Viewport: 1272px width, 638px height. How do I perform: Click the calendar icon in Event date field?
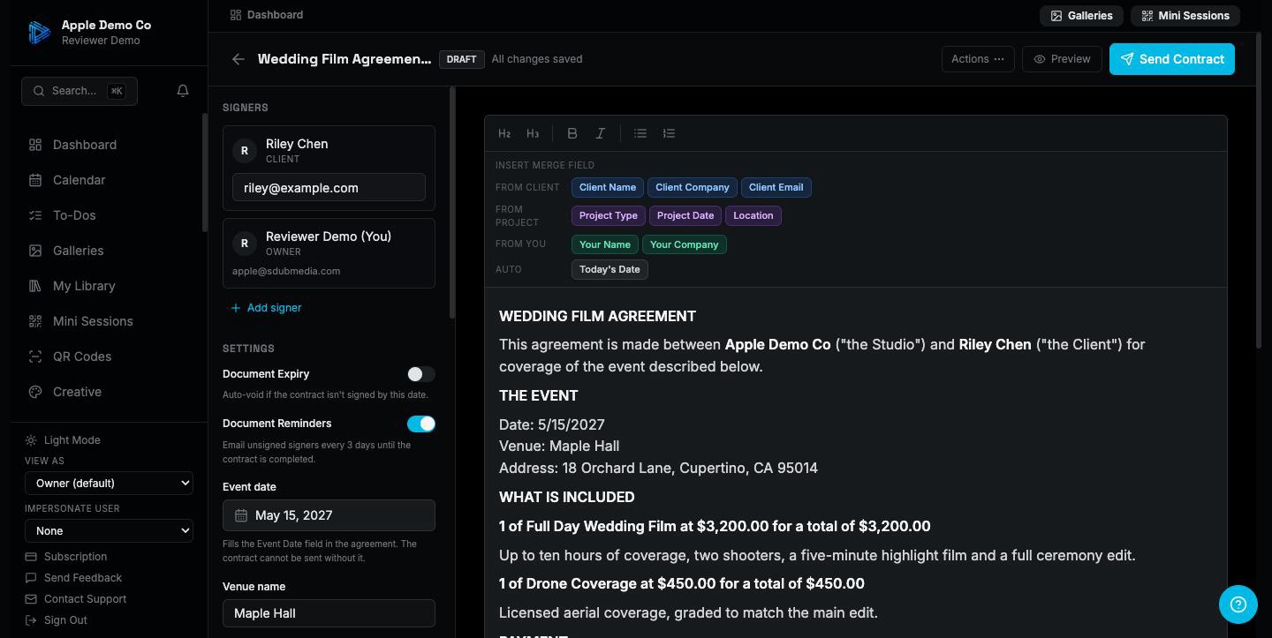[x=240, y=515]
